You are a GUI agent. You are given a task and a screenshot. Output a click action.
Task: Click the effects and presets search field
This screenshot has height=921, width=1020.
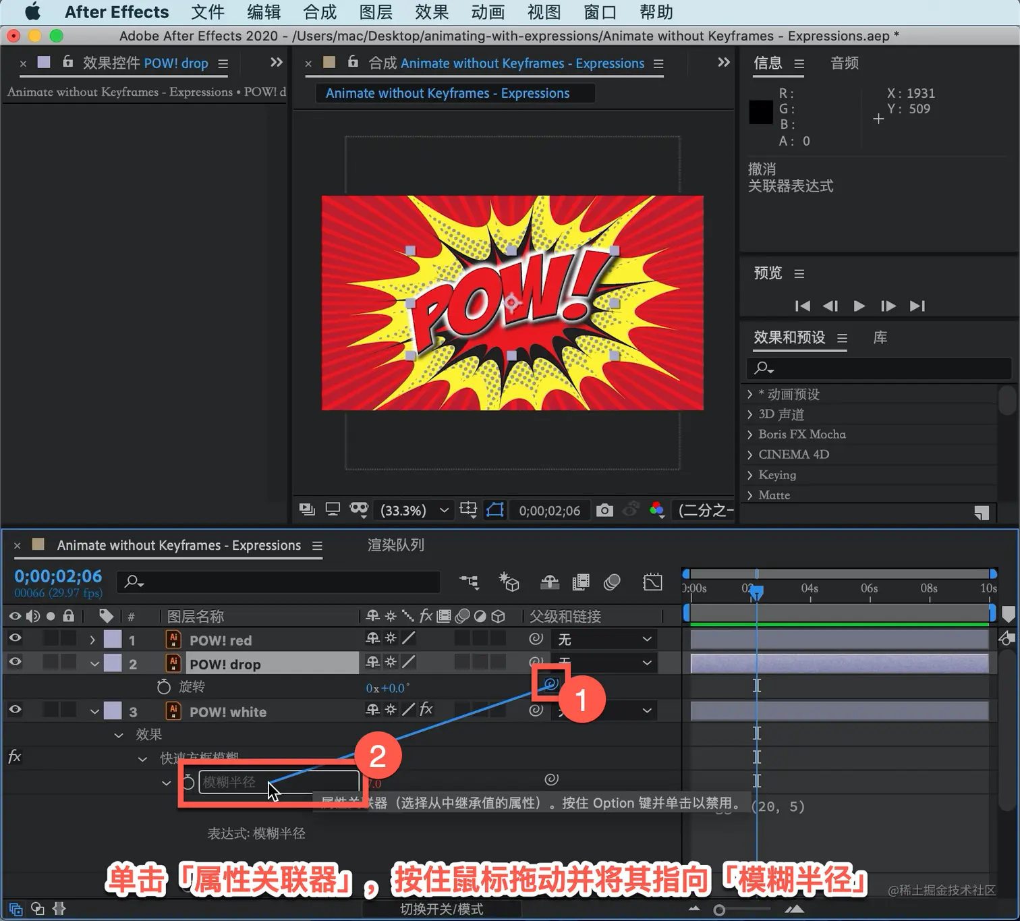tap(879, 368)
